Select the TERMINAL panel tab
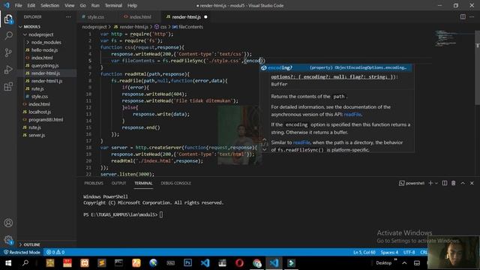480x270 pixels. click(x=143, y=183)
